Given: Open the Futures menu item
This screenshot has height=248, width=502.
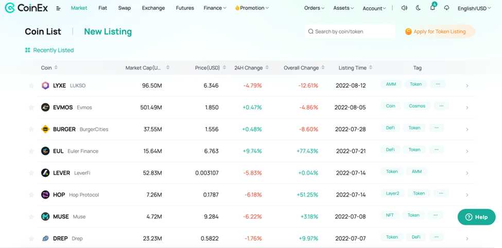Looking at the screenshot, I should pyautogui.click(x=185, y=8).
